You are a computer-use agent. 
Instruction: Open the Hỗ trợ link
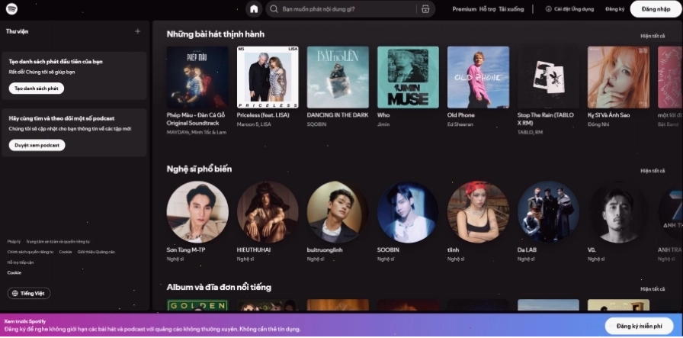(x=487, y=8)
